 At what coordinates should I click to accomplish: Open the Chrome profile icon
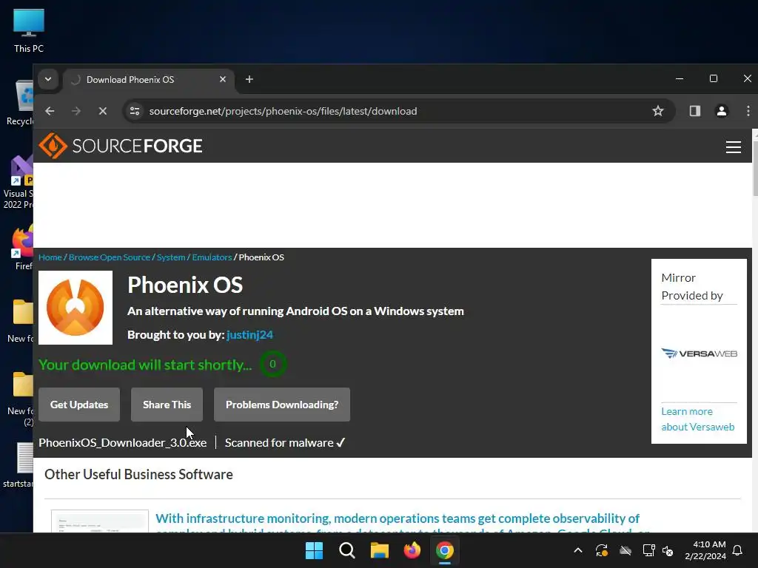point(721,111)
